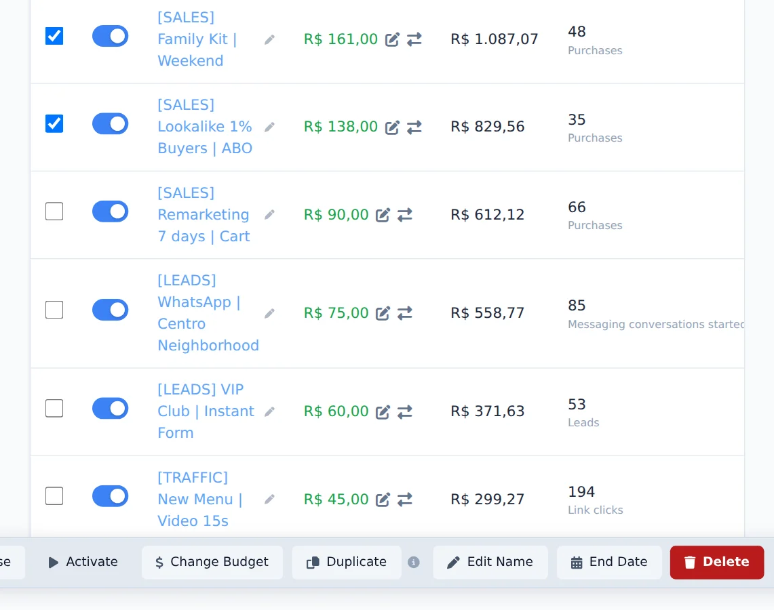Edit the R$ 161,00 budget
774x610 pixels.
coord(392,39)
